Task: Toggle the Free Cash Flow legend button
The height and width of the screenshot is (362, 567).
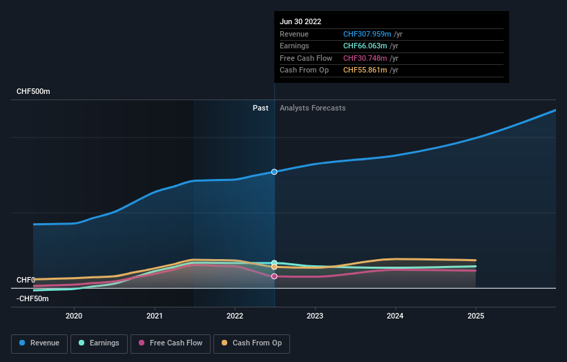Action: click(171, 343)
